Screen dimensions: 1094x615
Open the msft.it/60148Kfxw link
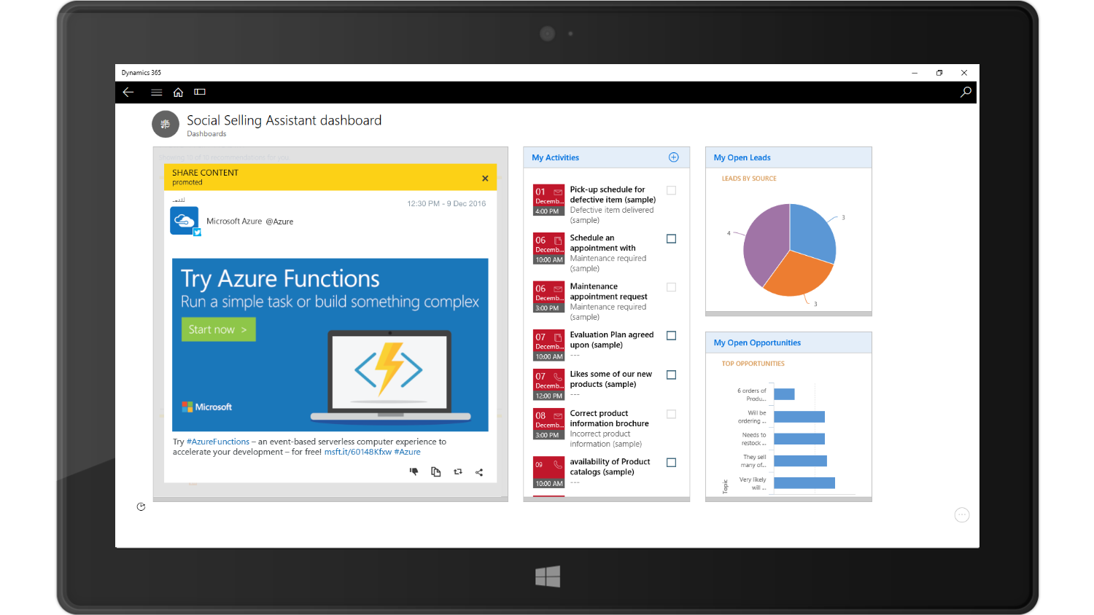pyautogui.click(x=357, y=452)
